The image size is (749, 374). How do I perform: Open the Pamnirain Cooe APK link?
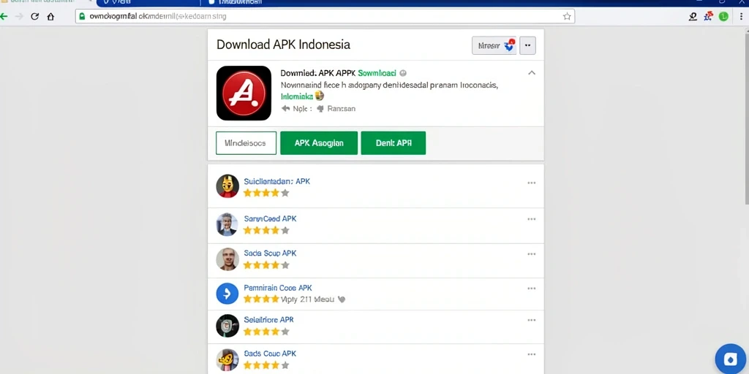click(x=277, y=288)
